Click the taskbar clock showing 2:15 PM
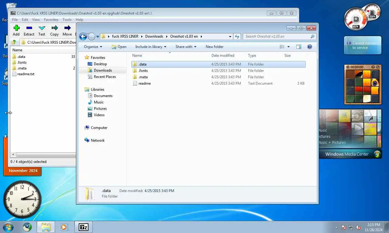The width and height of the screenshot is (389, 233). 374,227
